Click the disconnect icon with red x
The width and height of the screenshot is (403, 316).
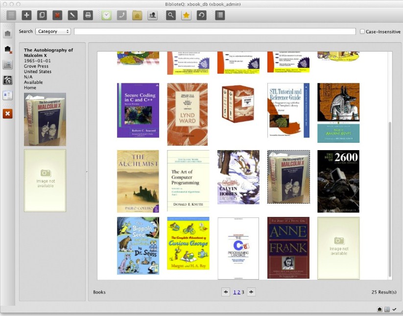click(x=7, y=49)
